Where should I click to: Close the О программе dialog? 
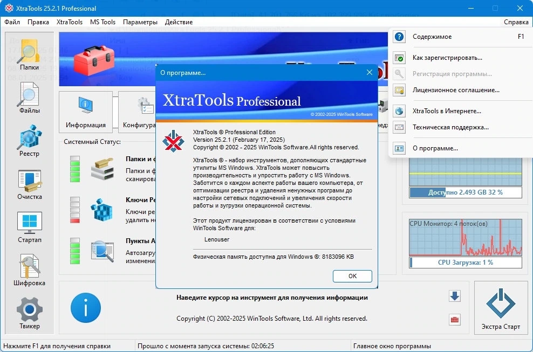[370, 72]
